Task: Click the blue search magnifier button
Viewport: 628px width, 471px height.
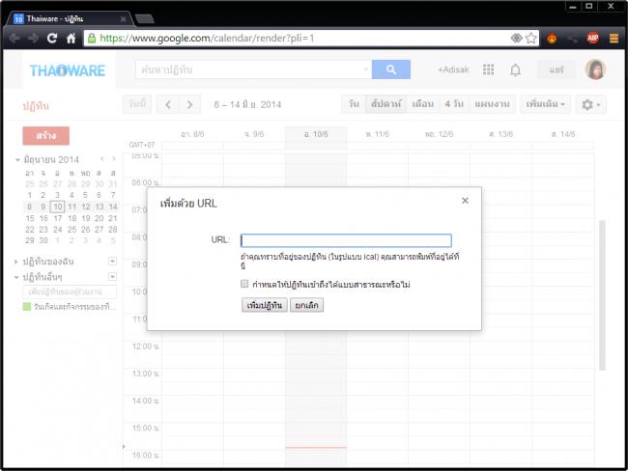Action: pos(391,69)
